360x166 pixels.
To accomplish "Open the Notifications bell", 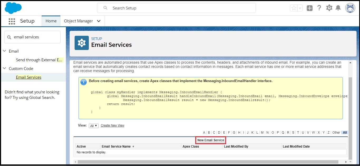I will pyautogui.click(x=338, y=8).
